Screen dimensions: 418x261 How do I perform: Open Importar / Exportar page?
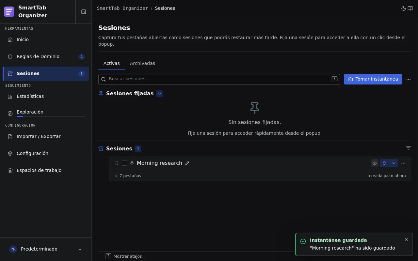[46, 136]
